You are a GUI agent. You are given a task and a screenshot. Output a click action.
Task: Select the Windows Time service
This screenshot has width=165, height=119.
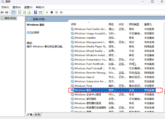113,86
